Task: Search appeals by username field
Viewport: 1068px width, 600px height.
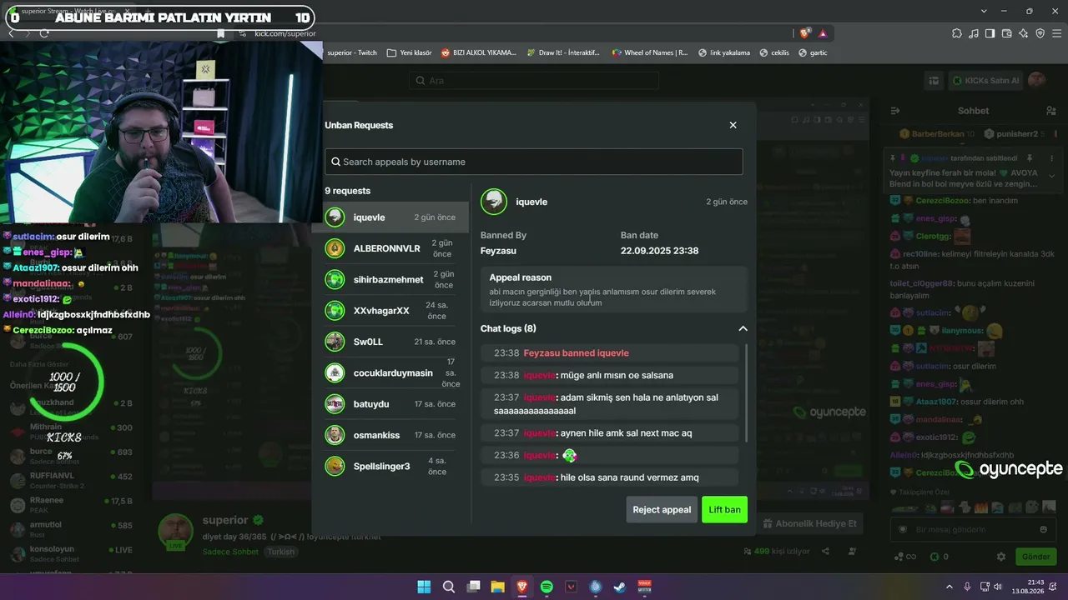Action: click(534, 162)
